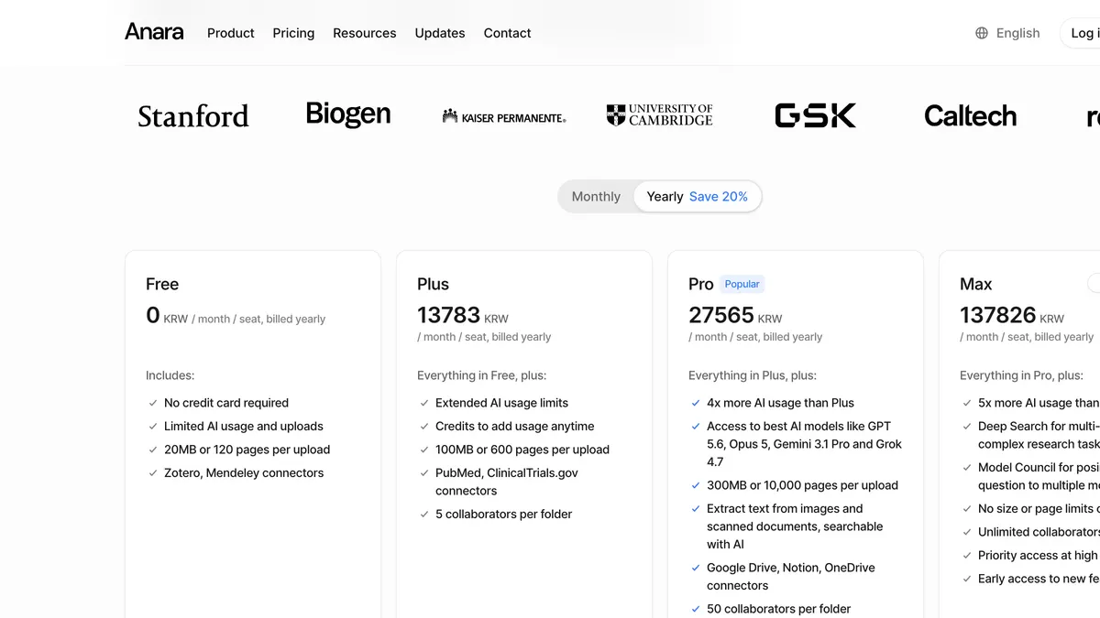Select the Yearly billing option
This screenshot has height=618, width=1100.
click(698, 197)
